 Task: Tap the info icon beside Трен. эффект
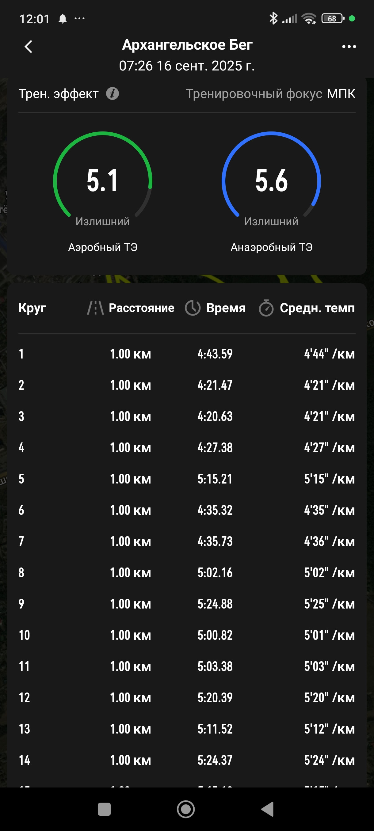[112, 93]
